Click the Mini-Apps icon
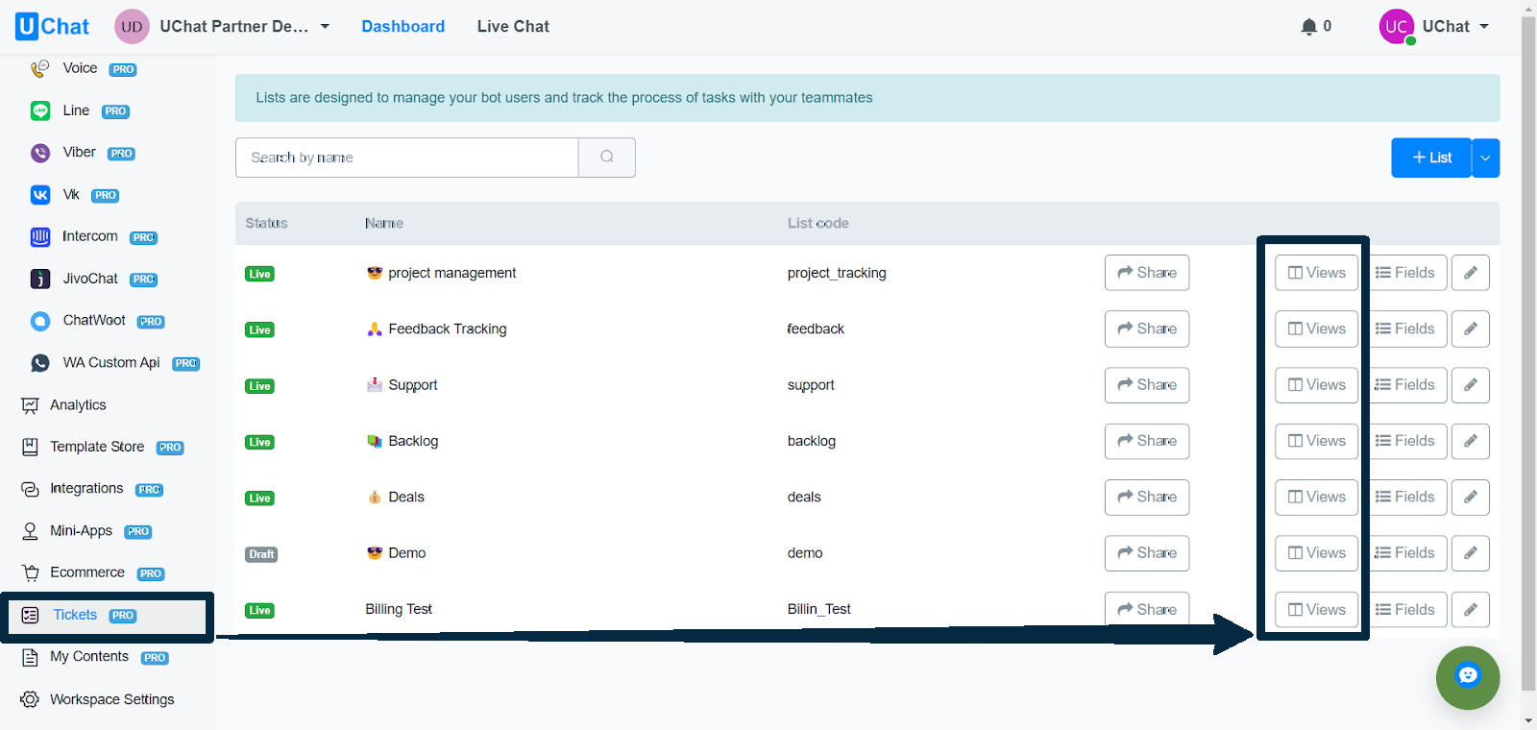The image size is (1537, 730). 31,531
